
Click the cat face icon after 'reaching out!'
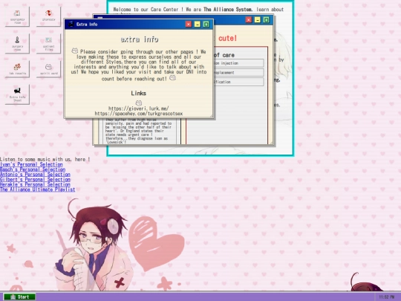(172, 77)
